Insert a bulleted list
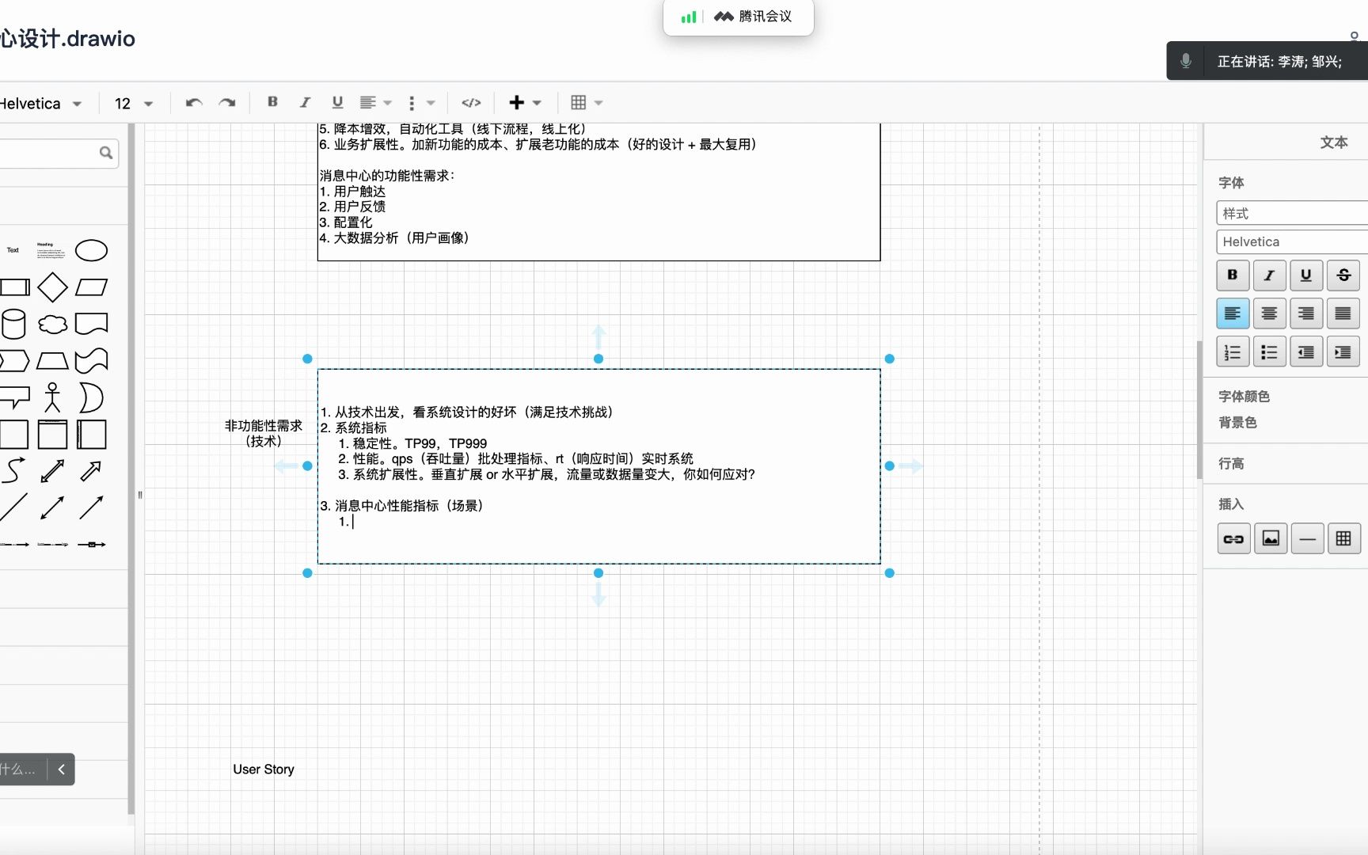 coord(1270,352)
